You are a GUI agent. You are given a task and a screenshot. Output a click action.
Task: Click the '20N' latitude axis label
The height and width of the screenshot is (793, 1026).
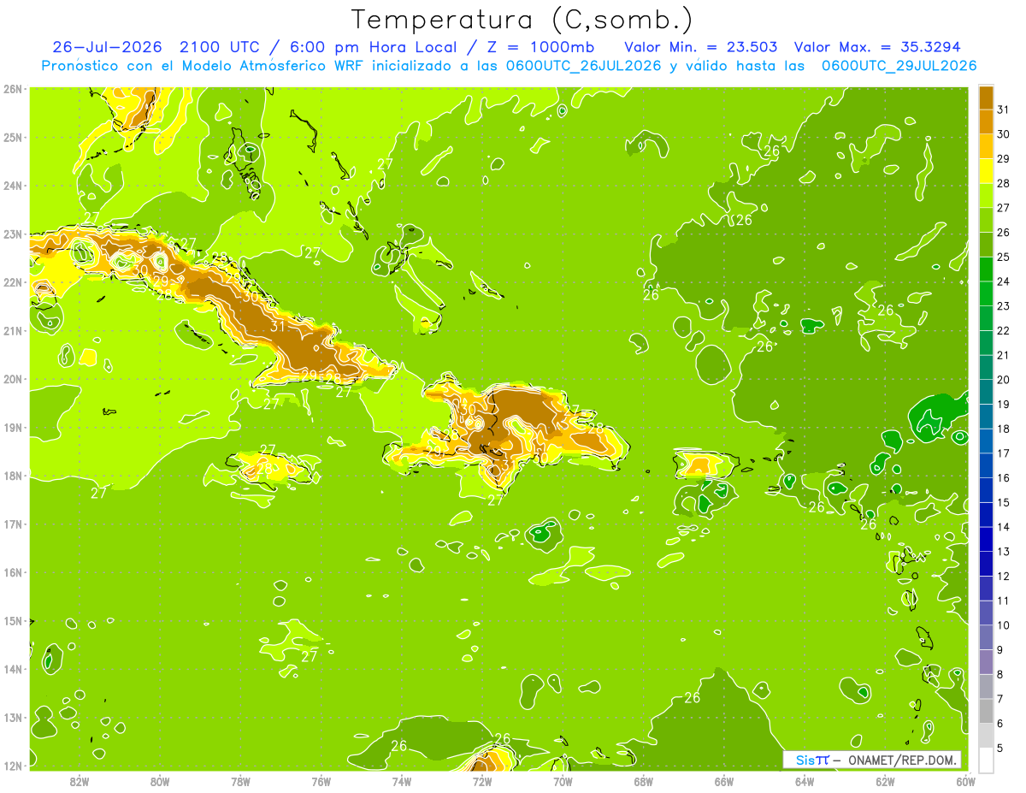click(x=13, y=379)
